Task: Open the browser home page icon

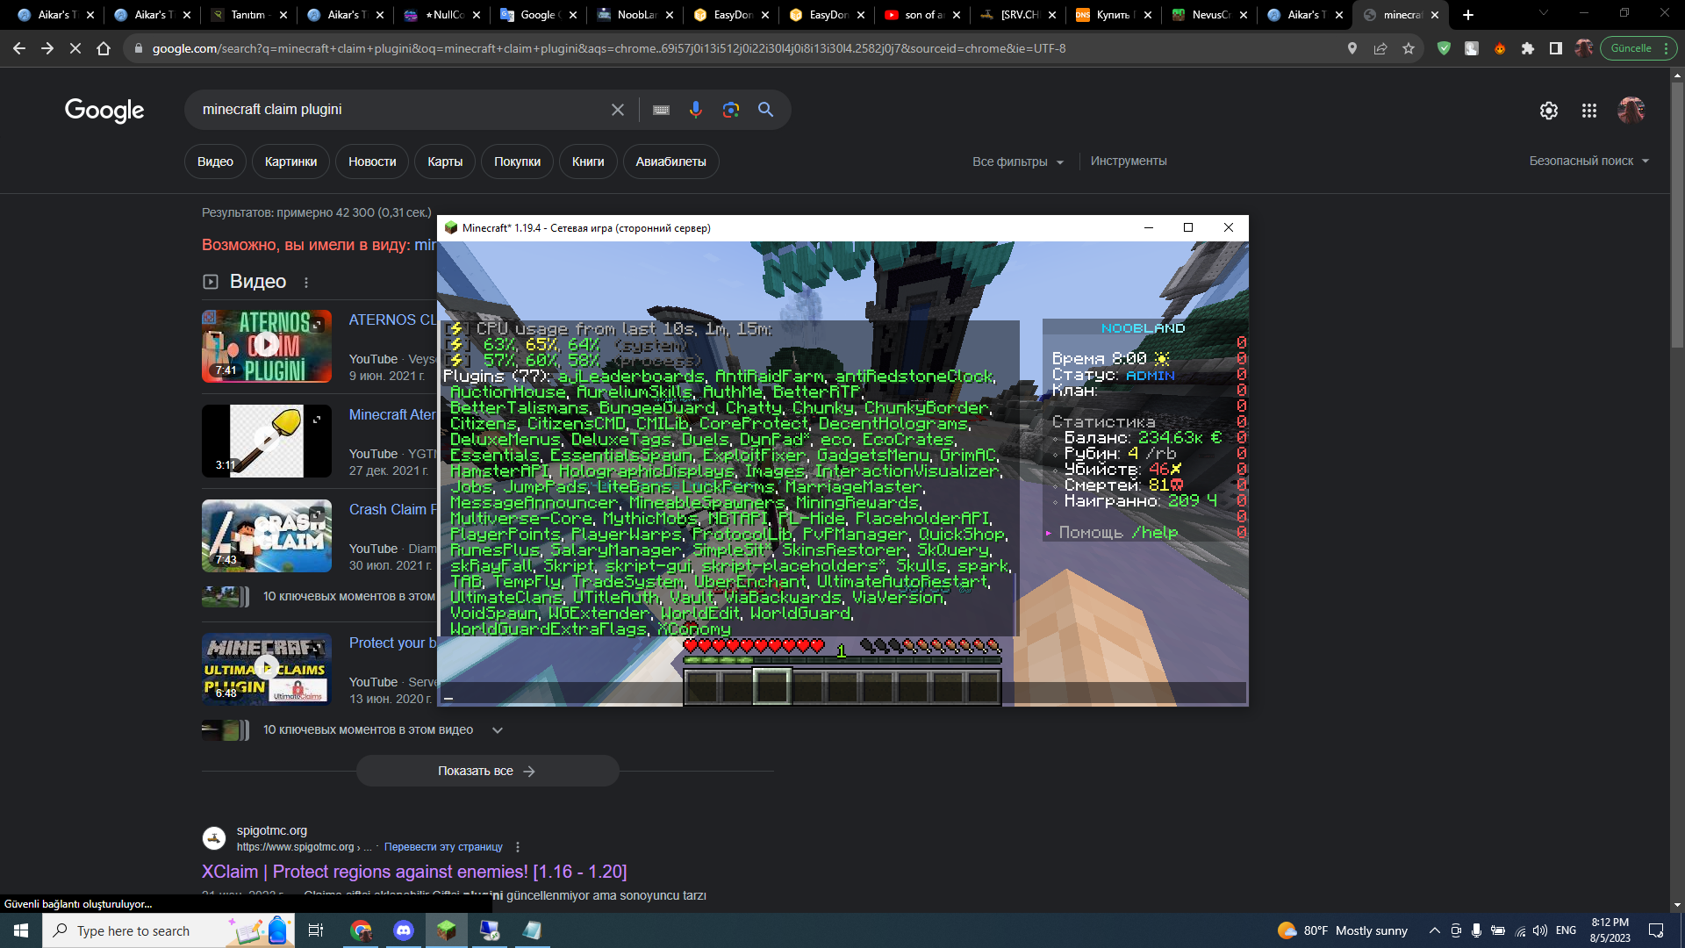Action: (104, 48)
